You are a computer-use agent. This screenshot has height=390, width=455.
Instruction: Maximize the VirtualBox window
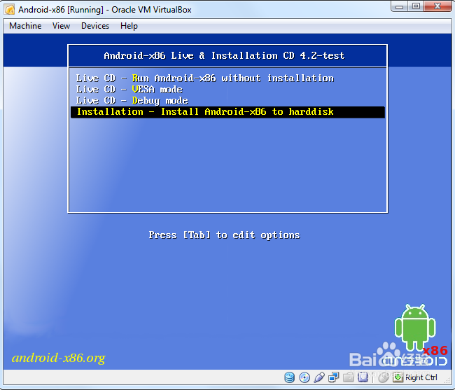tap(416, 6)
